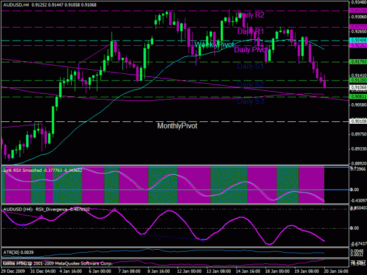
Task: Click the -0.67437 value on the divergence scale
Action: (358, 244)
